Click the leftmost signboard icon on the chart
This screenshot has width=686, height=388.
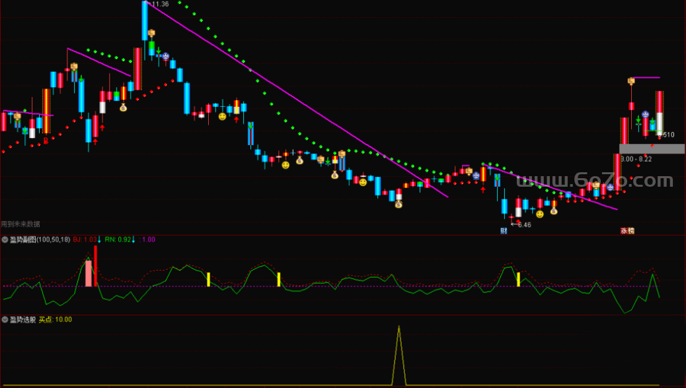pyautogui.click(x=17, y=116)
